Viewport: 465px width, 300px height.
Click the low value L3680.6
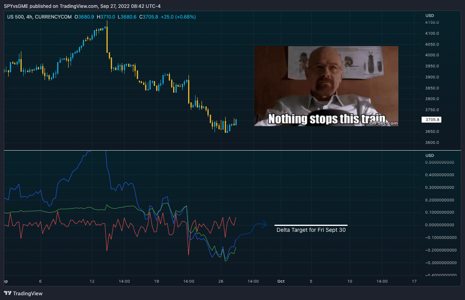point(127,17)
